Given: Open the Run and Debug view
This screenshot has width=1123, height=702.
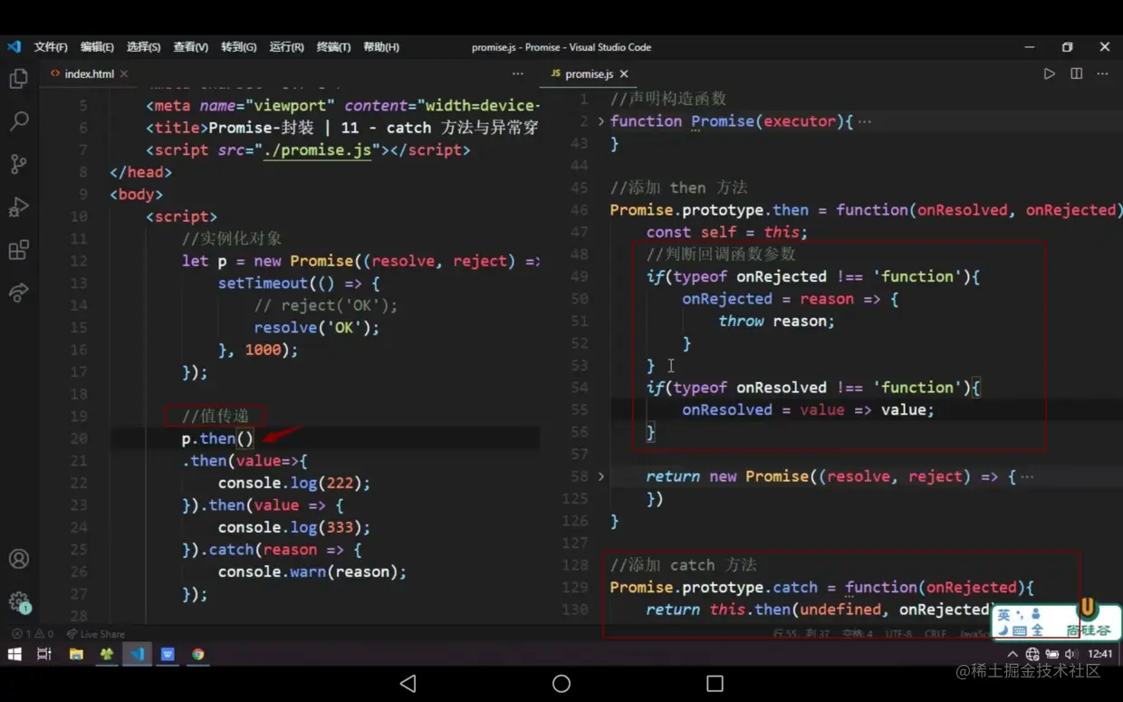Looking at the screenshot, I should tap(18, 207).
